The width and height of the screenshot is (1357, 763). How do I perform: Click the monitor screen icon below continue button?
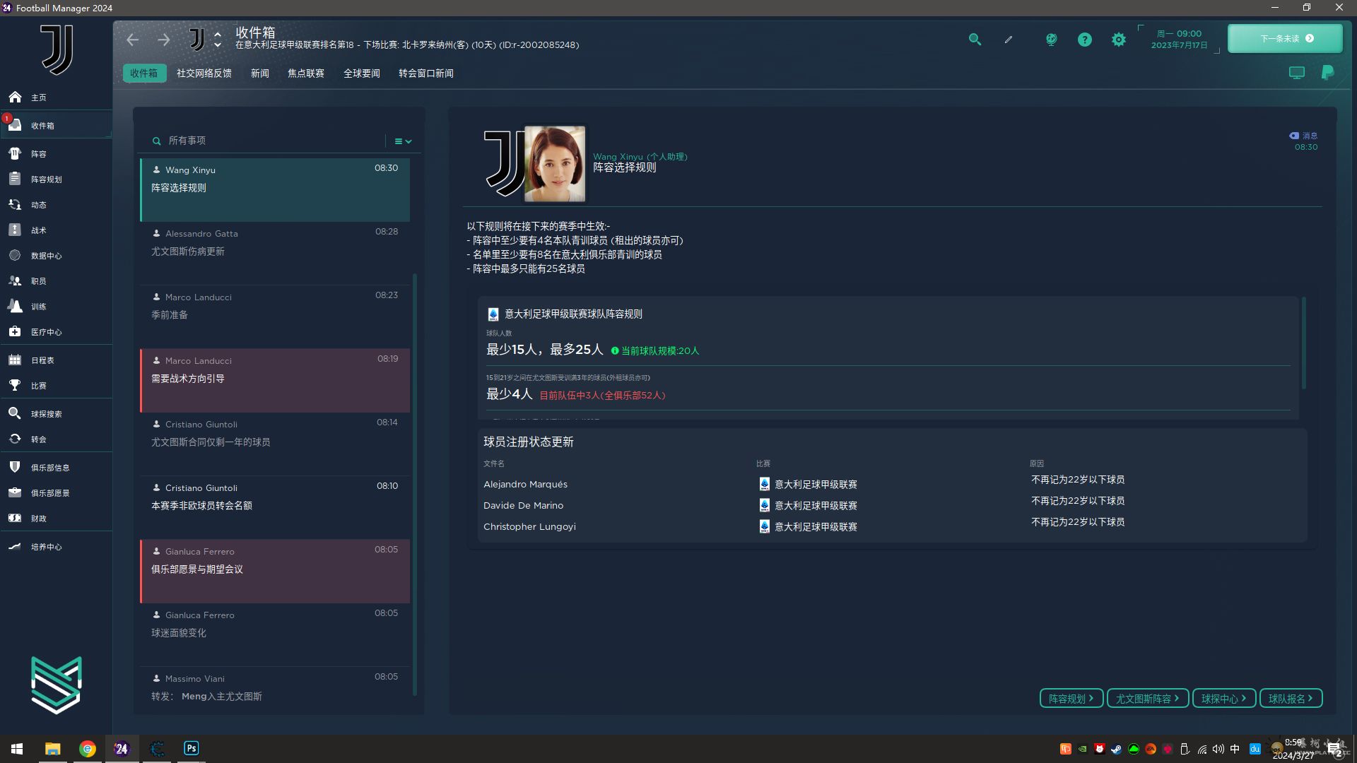[x=1296, y=73]
